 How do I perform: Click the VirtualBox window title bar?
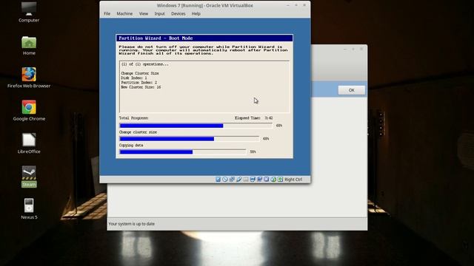[204, 5]
